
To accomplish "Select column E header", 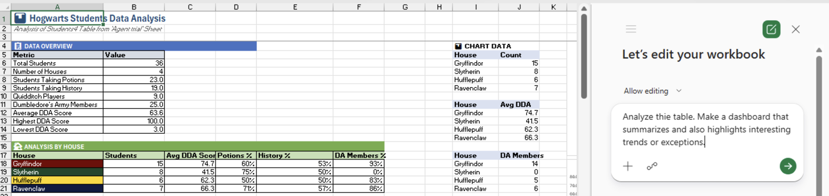I will tap(295, 7).
